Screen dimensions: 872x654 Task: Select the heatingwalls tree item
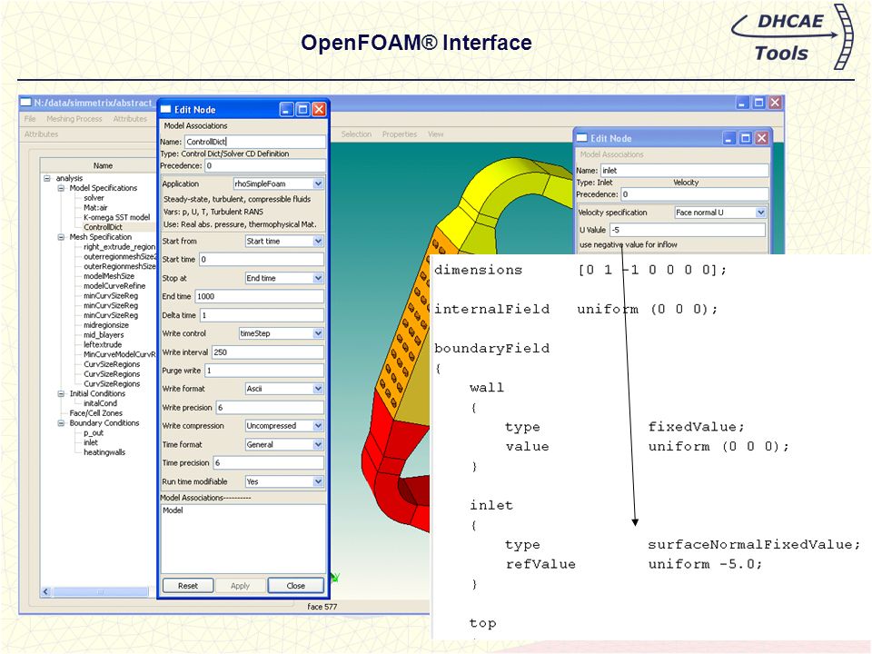tap(104, 452)
